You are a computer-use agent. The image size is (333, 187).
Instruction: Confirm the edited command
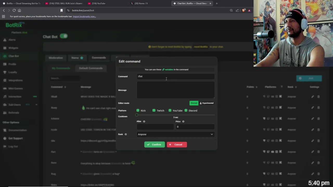click(155, 144)
